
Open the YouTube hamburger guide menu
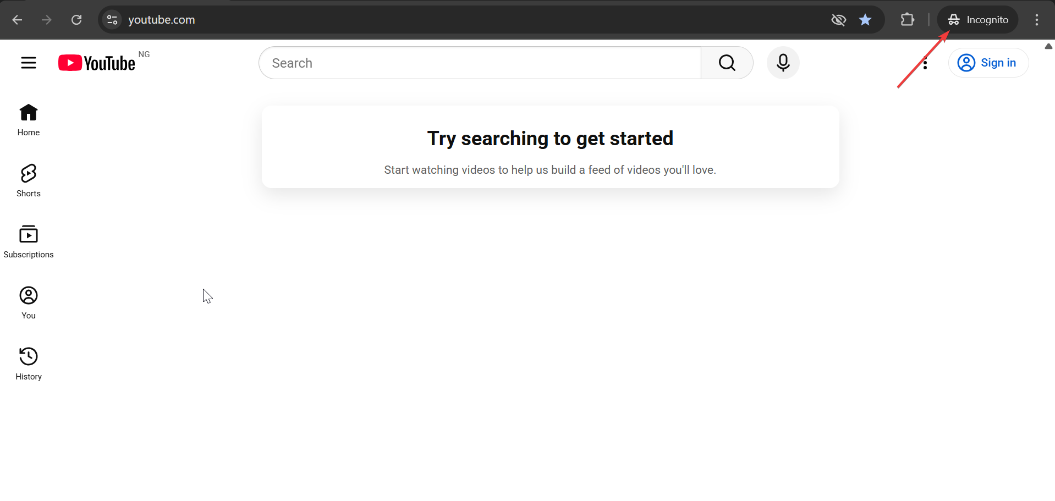[x=29, y=63]
